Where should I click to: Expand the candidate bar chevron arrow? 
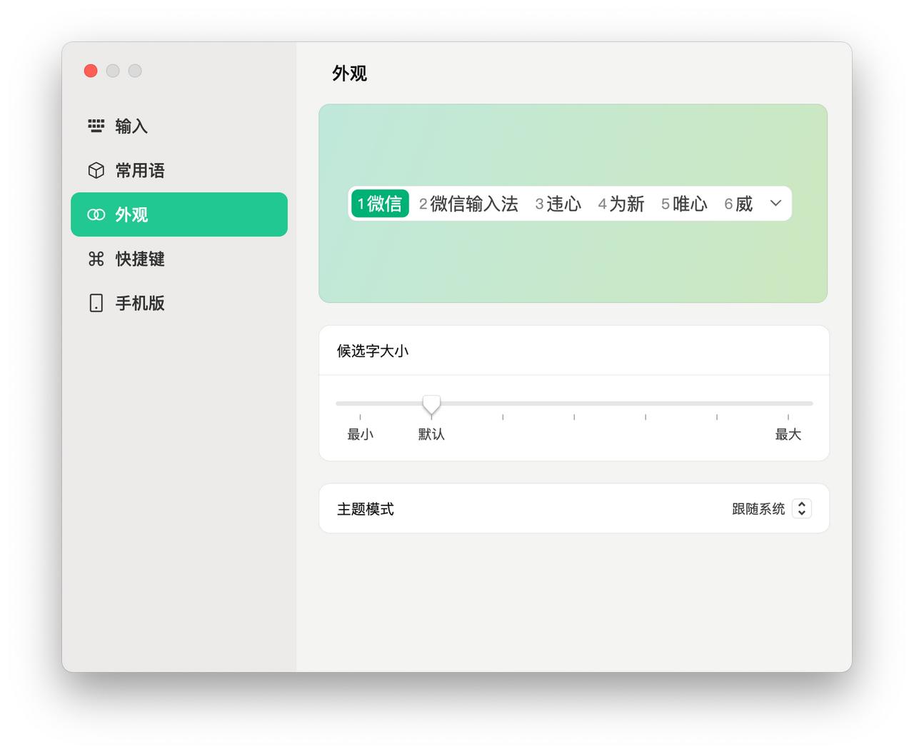pyautogui.click(x=776, y=203)
